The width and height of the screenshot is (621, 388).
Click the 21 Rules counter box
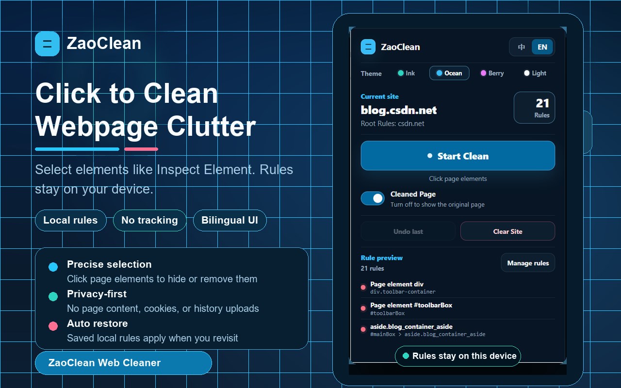pyautogui.click(x=535, y=108)
